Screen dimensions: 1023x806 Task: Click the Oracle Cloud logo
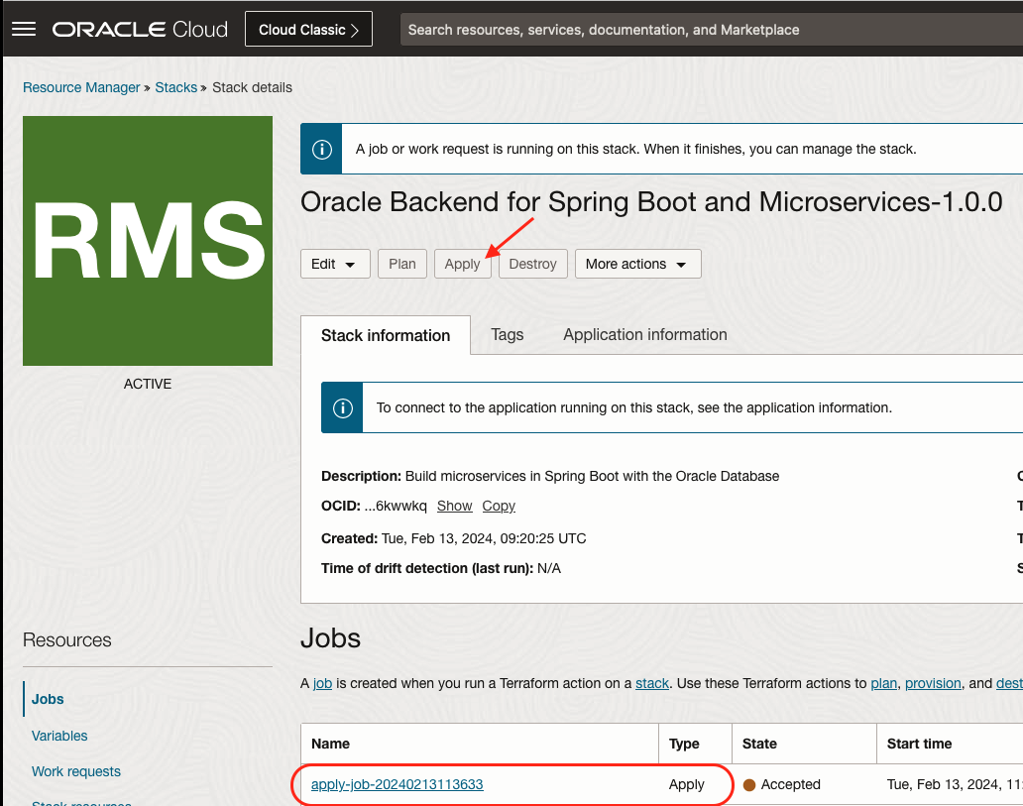(140, 30)
